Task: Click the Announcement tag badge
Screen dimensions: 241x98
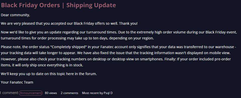Action: 31,93
